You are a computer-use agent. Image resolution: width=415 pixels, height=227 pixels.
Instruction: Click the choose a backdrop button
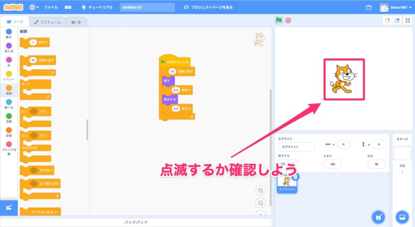tap(402, 217)
